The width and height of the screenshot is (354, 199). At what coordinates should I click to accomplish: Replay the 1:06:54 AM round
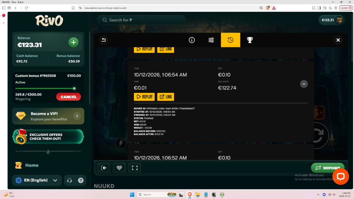[x=144, y=97]
